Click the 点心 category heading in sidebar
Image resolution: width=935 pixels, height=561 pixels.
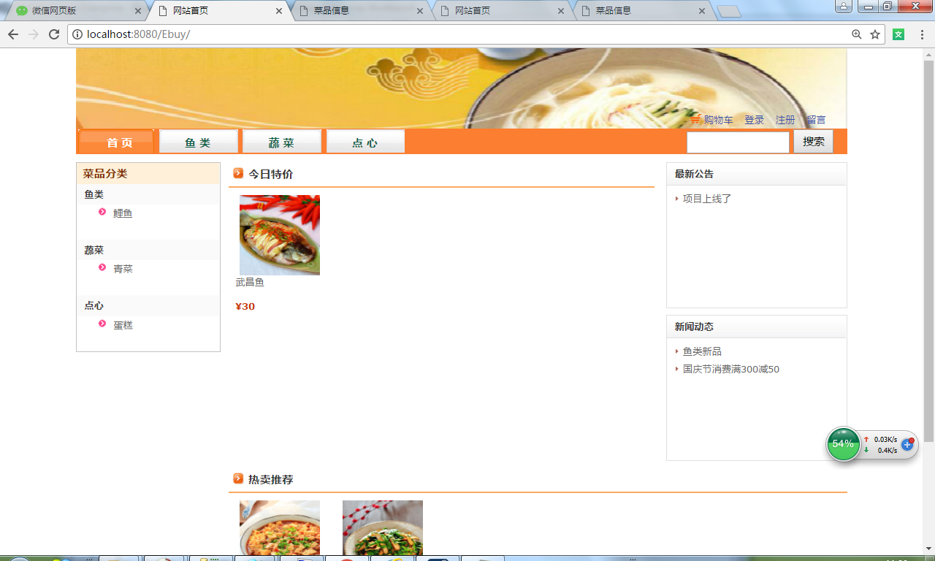(94, 305)
